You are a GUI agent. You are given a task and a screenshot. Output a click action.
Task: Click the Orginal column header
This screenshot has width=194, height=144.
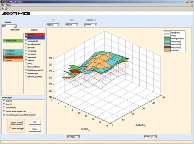tap(34, 30)
